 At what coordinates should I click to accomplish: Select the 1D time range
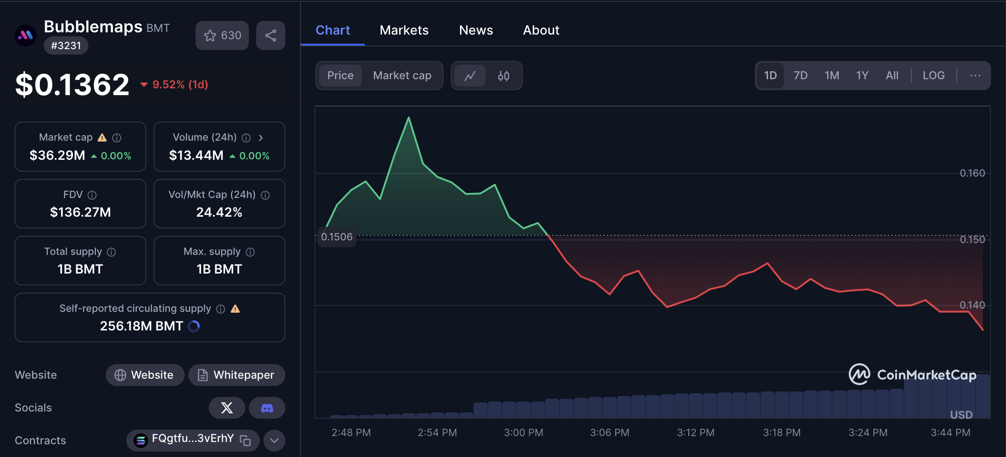[770, 76]
